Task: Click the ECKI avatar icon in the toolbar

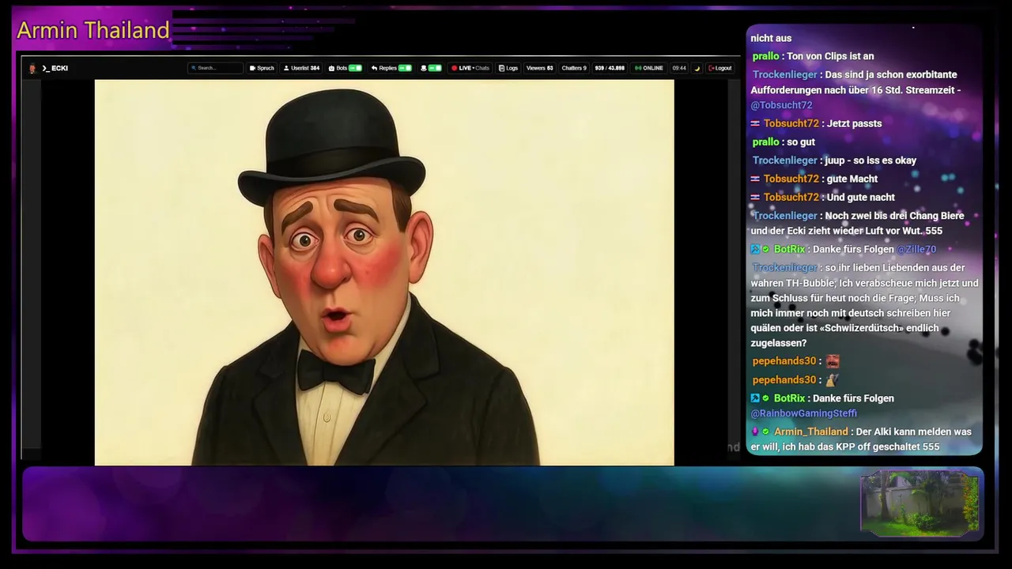Action: click(x=32, y=68)
